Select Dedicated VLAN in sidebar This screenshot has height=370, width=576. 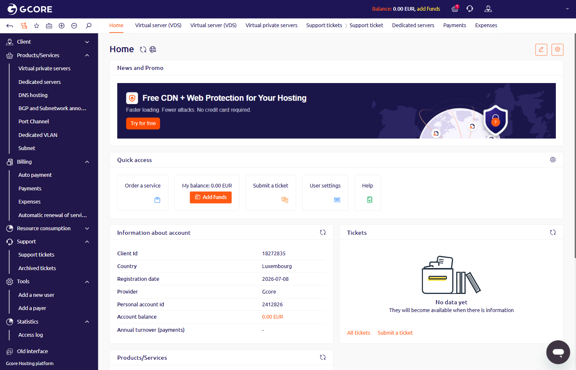38,135
